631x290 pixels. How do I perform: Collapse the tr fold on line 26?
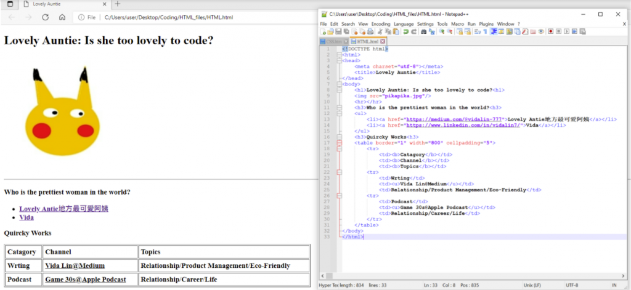click(x=340, y=195)
